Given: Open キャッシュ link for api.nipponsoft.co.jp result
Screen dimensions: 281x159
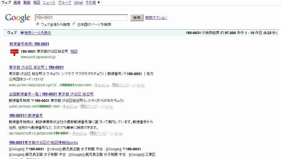Looking at the screenshot, I should point(79,133).
